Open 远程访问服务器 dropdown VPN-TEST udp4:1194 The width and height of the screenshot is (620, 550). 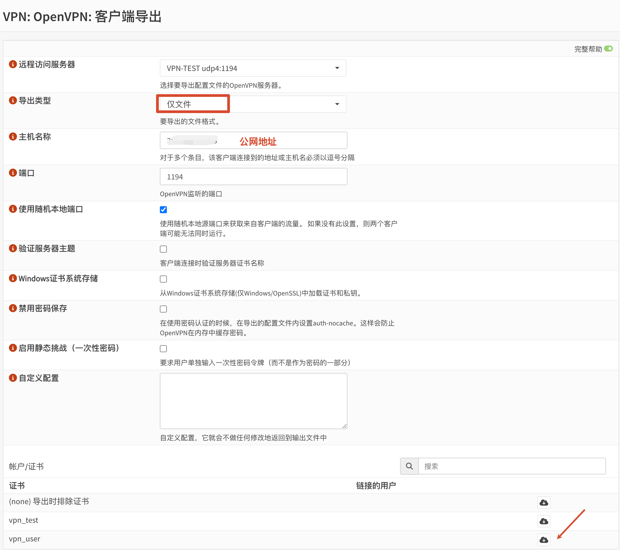253,68
